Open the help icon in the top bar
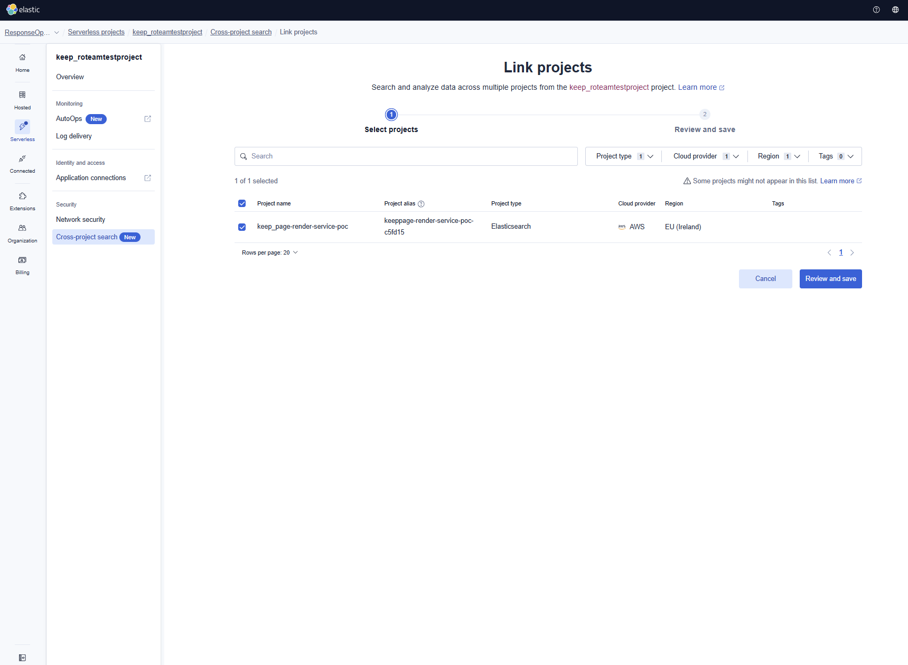908x665 pixels. coord(876,10)
